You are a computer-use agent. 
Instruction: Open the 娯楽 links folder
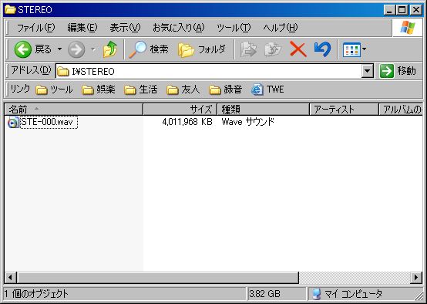pos(99,90)
